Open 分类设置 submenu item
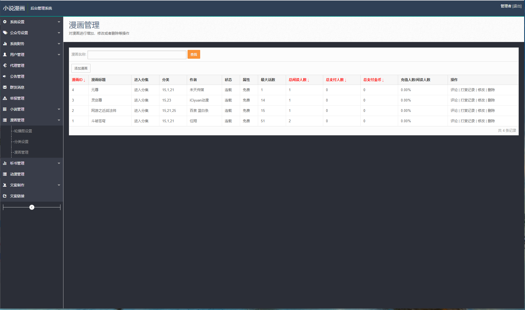 21,142
